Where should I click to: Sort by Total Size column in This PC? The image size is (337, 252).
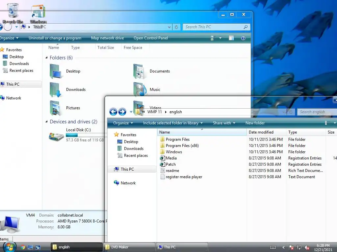[108, 48]
